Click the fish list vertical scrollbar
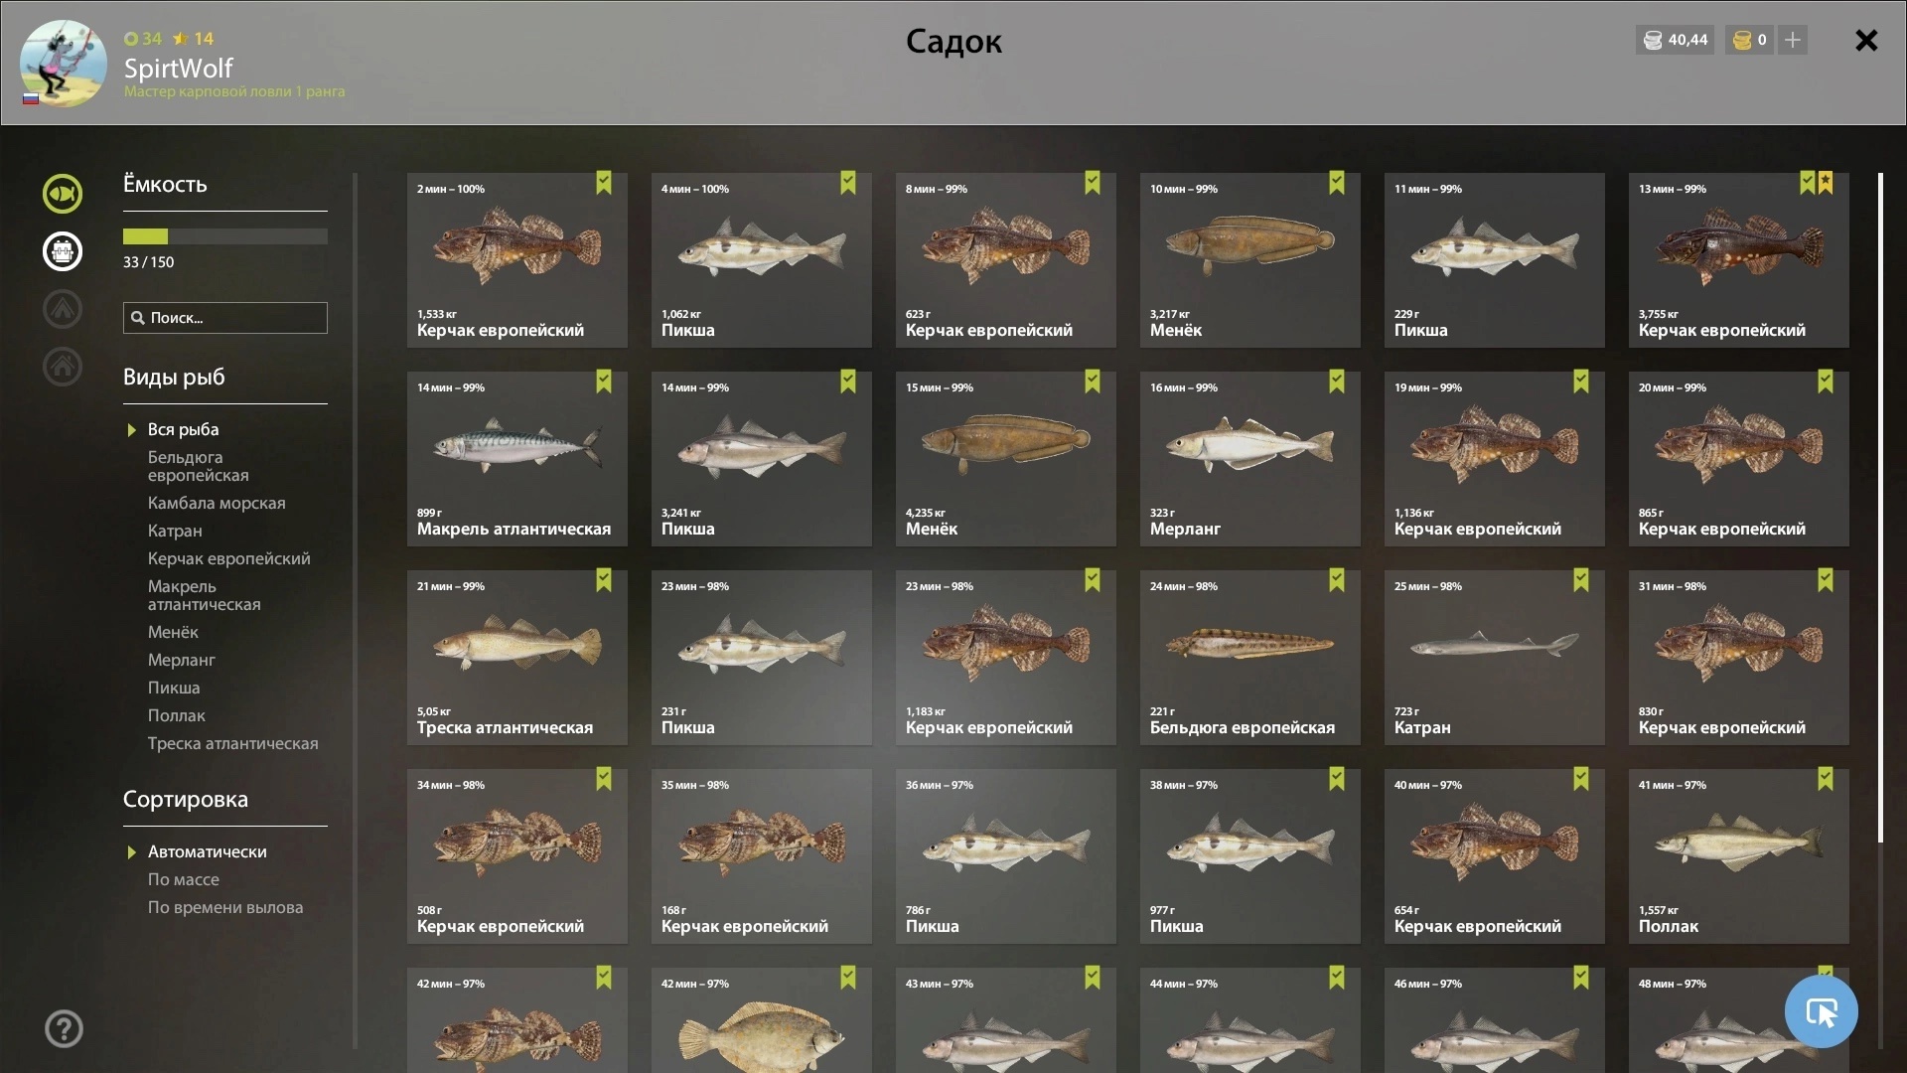 1880,507
